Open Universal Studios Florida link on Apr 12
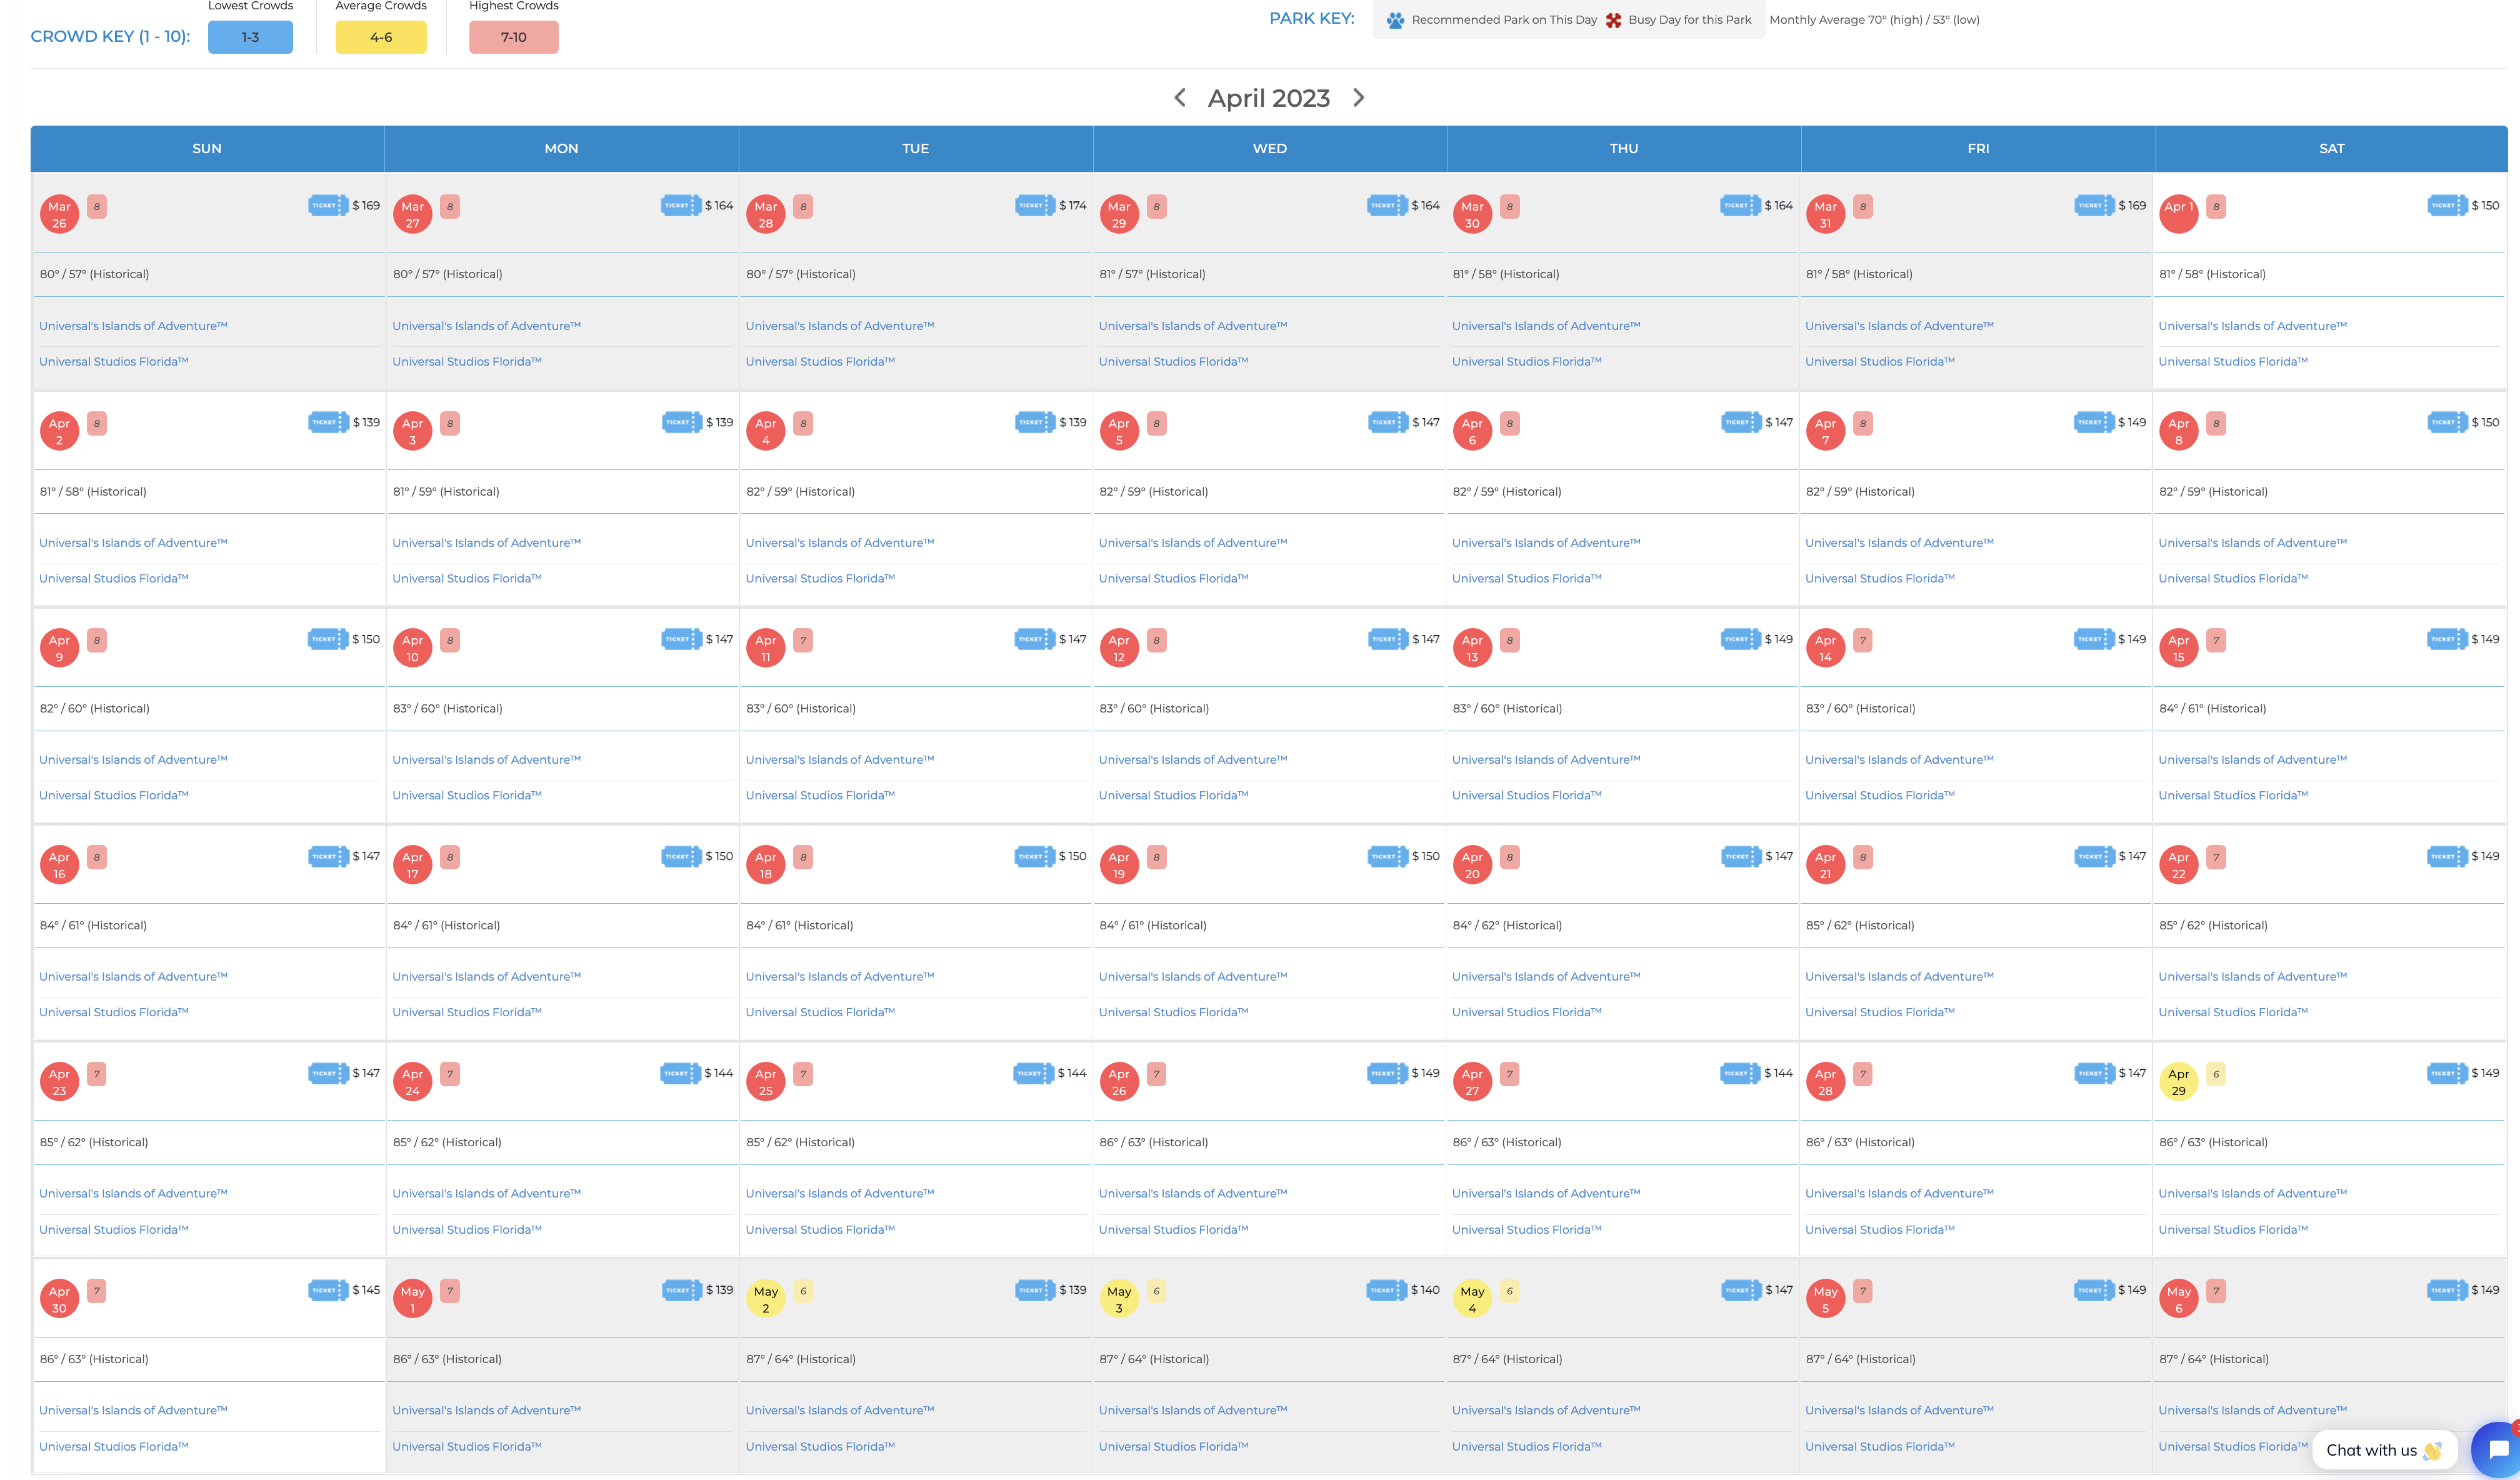Image resolution: width=2520 pixels, height=1480 pixels. coord(1173,796)
